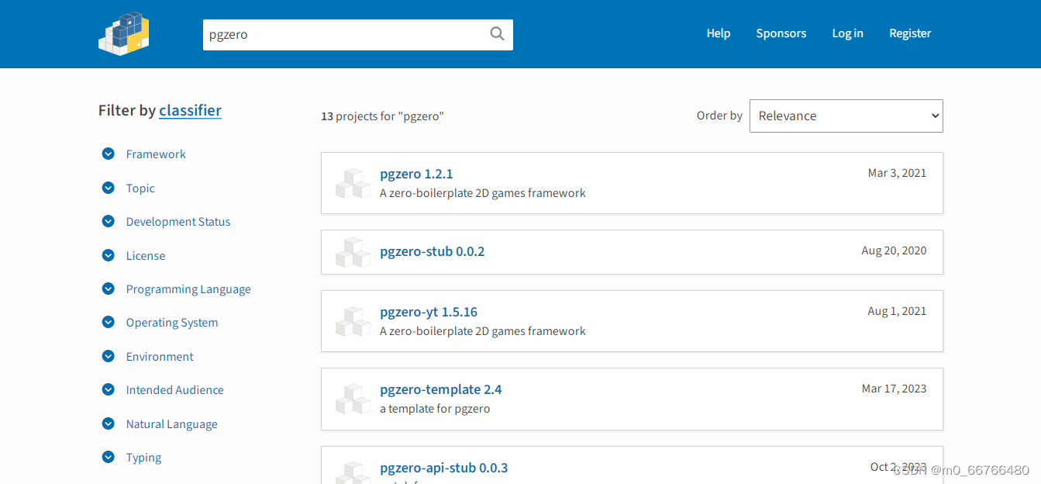Image resolution: width=1041 pixels, height=484 pixels.
Task: Expand the Development Status filter
Action: coord(108,221)
